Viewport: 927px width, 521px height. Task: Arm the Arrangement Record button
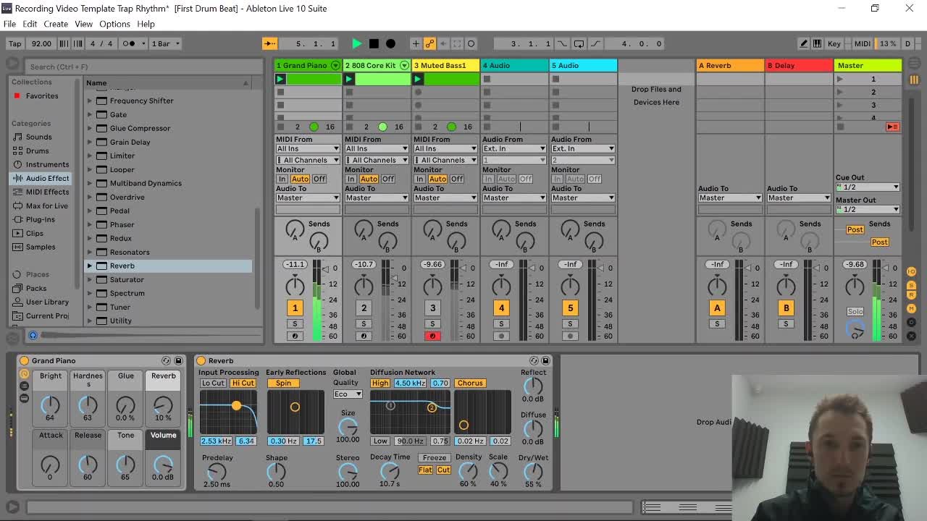pos(391,43)
